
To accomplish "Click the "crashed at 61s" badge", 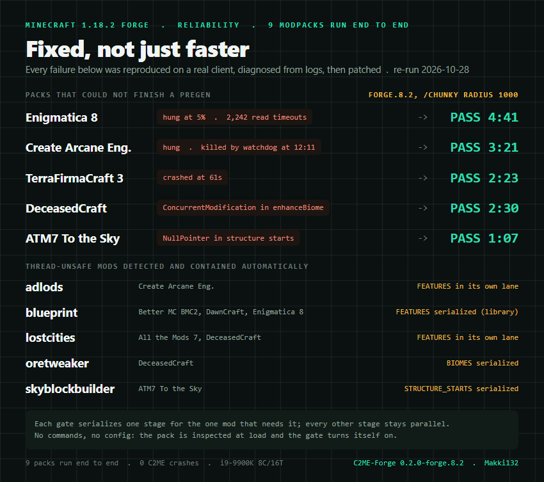I will click(193, 177).
